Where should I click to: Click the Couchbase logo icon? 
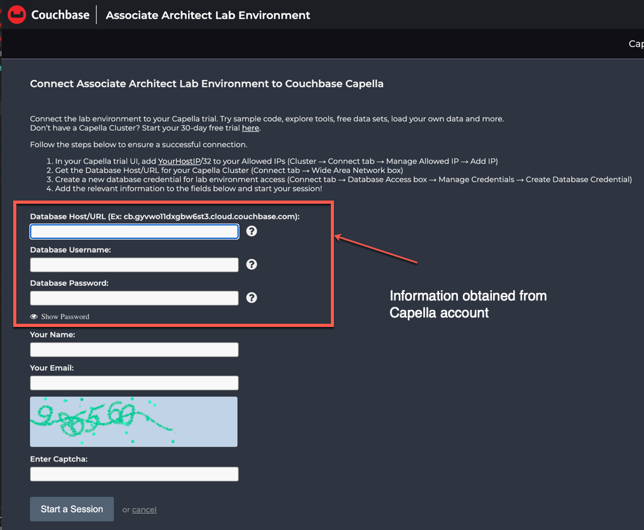click(x=17, y=15)
